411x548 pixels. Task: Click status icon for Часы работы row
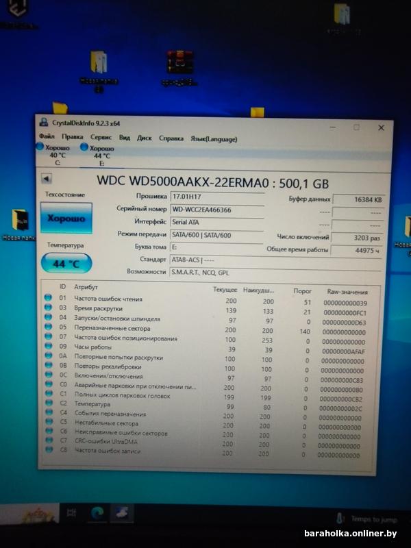pyautogui.click(x=48, y=346)
